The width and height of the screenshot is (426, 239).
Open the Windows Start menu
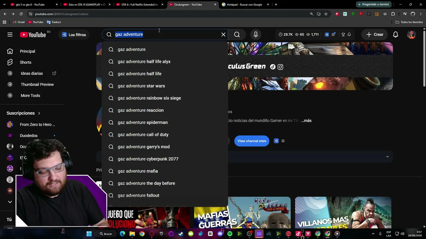[x=89, y=234]
